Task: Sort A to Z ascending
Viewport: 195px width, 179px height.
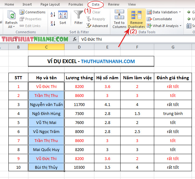Action: 53,15
